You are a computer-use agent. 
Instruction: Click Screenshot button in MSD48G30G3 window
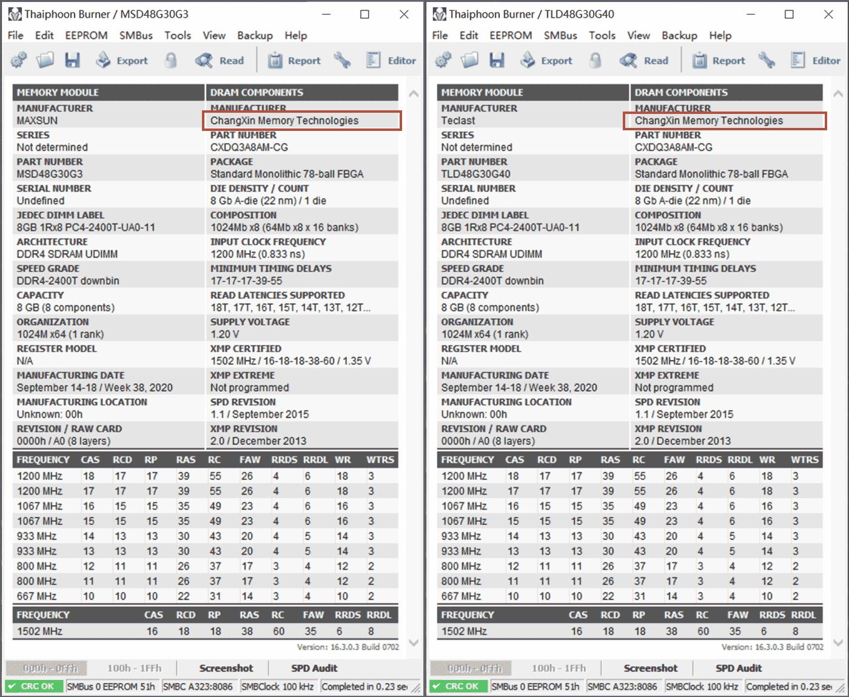[x=226, y=668]
